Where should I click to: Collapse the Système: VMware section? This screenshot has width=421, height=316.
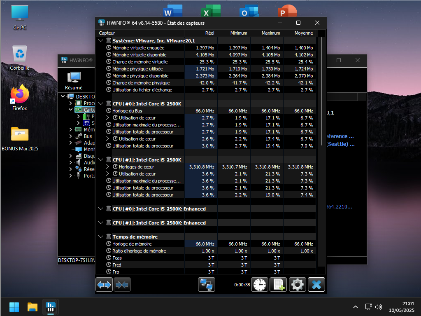[x=101, y=40]
